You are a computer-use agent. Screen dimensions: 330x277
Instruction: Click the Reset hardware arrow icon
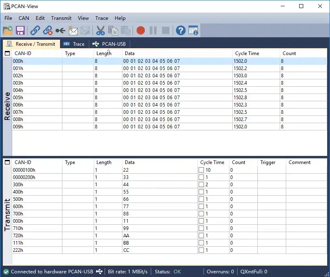tap(60, 30)
